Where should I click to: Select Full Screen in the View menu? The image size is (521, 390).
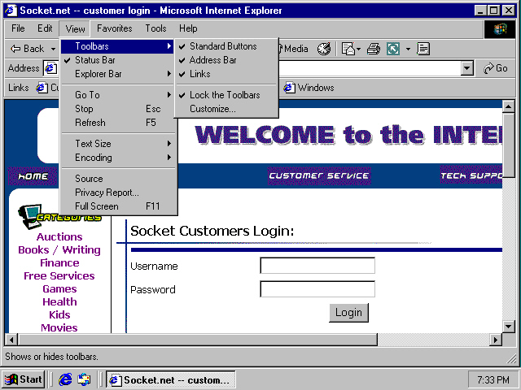[117, 206]
